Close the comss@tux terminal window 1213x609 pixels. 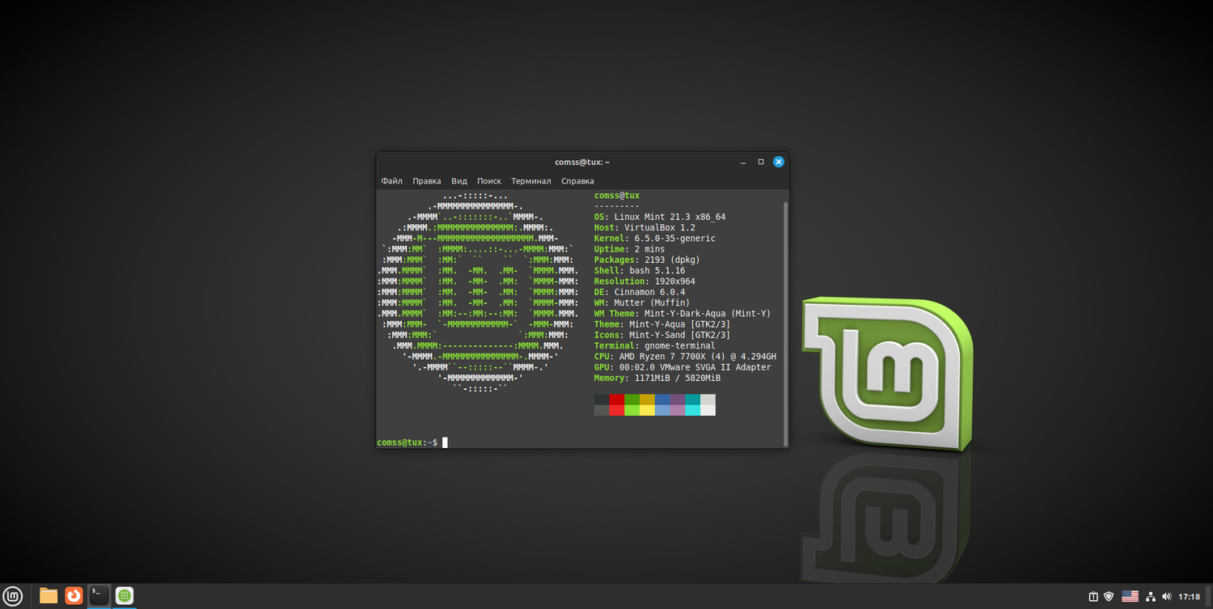779,162
